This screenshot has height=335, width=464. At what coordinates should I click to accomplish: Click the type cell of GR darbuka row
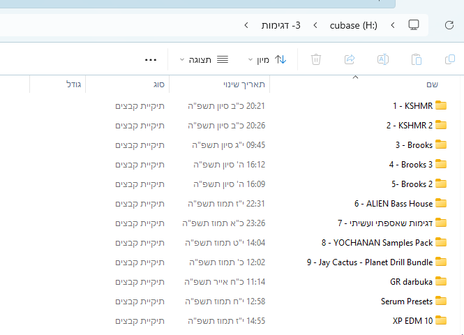tap(140, 281)
